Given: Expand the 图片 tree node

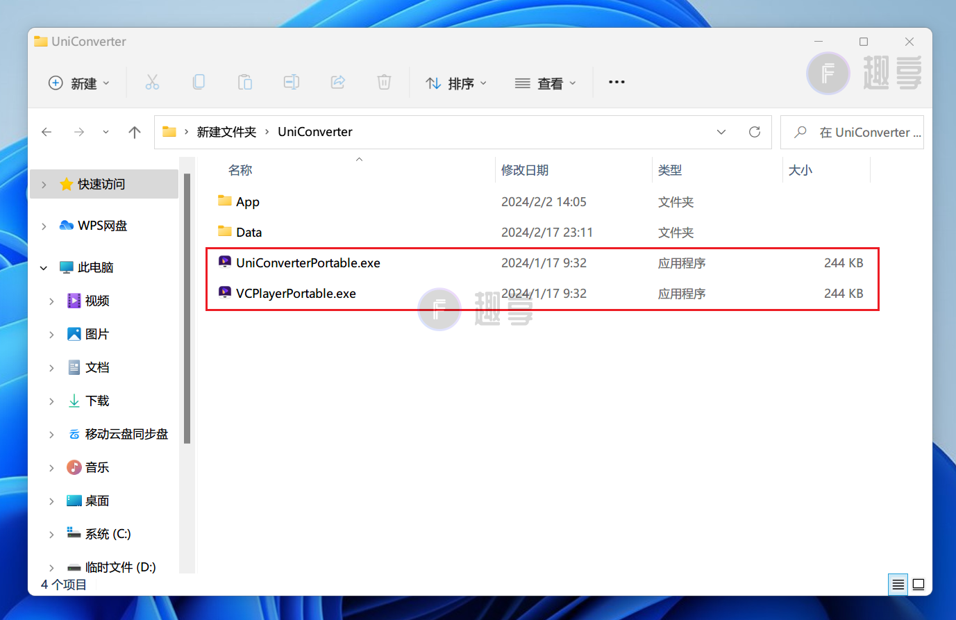Looking at the screenshot, I should pos(51,335).
